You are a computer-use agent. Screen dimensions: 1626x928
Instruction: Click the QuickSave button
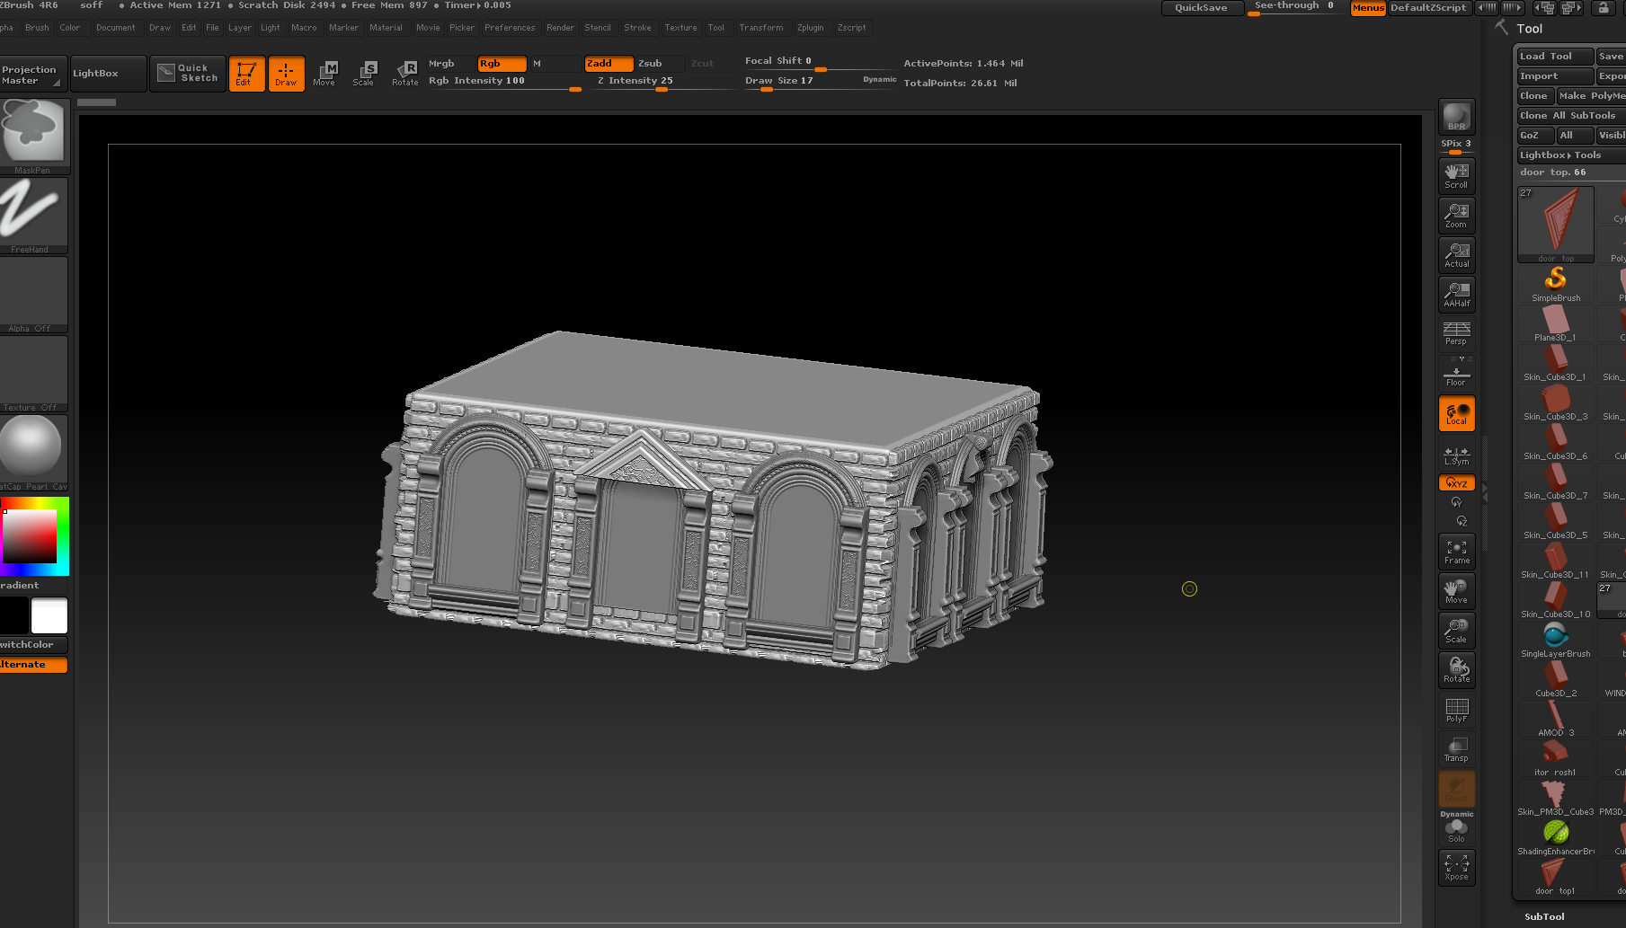(1200, 8)
